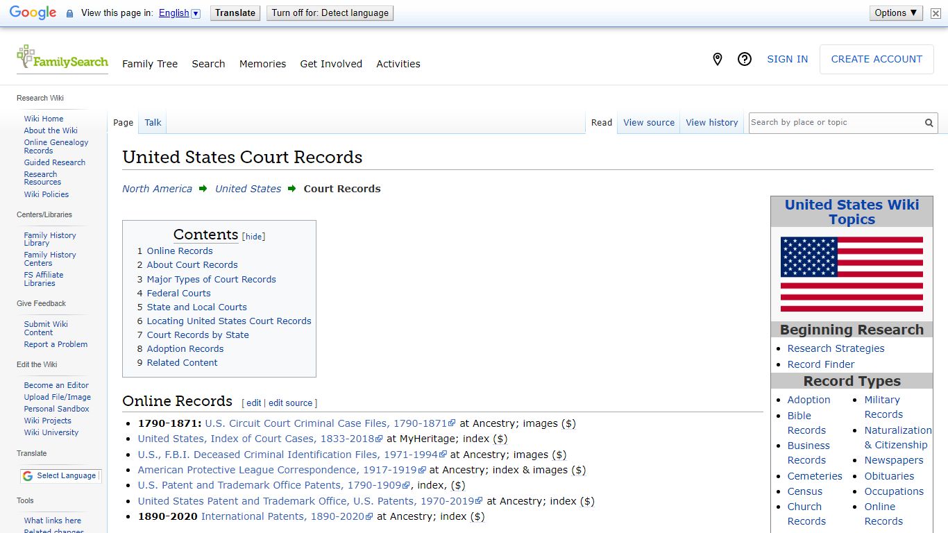Open the Family Tree menu
This screenshot has height=533, width=948.
pyautogui.click(x=150, y=64)
